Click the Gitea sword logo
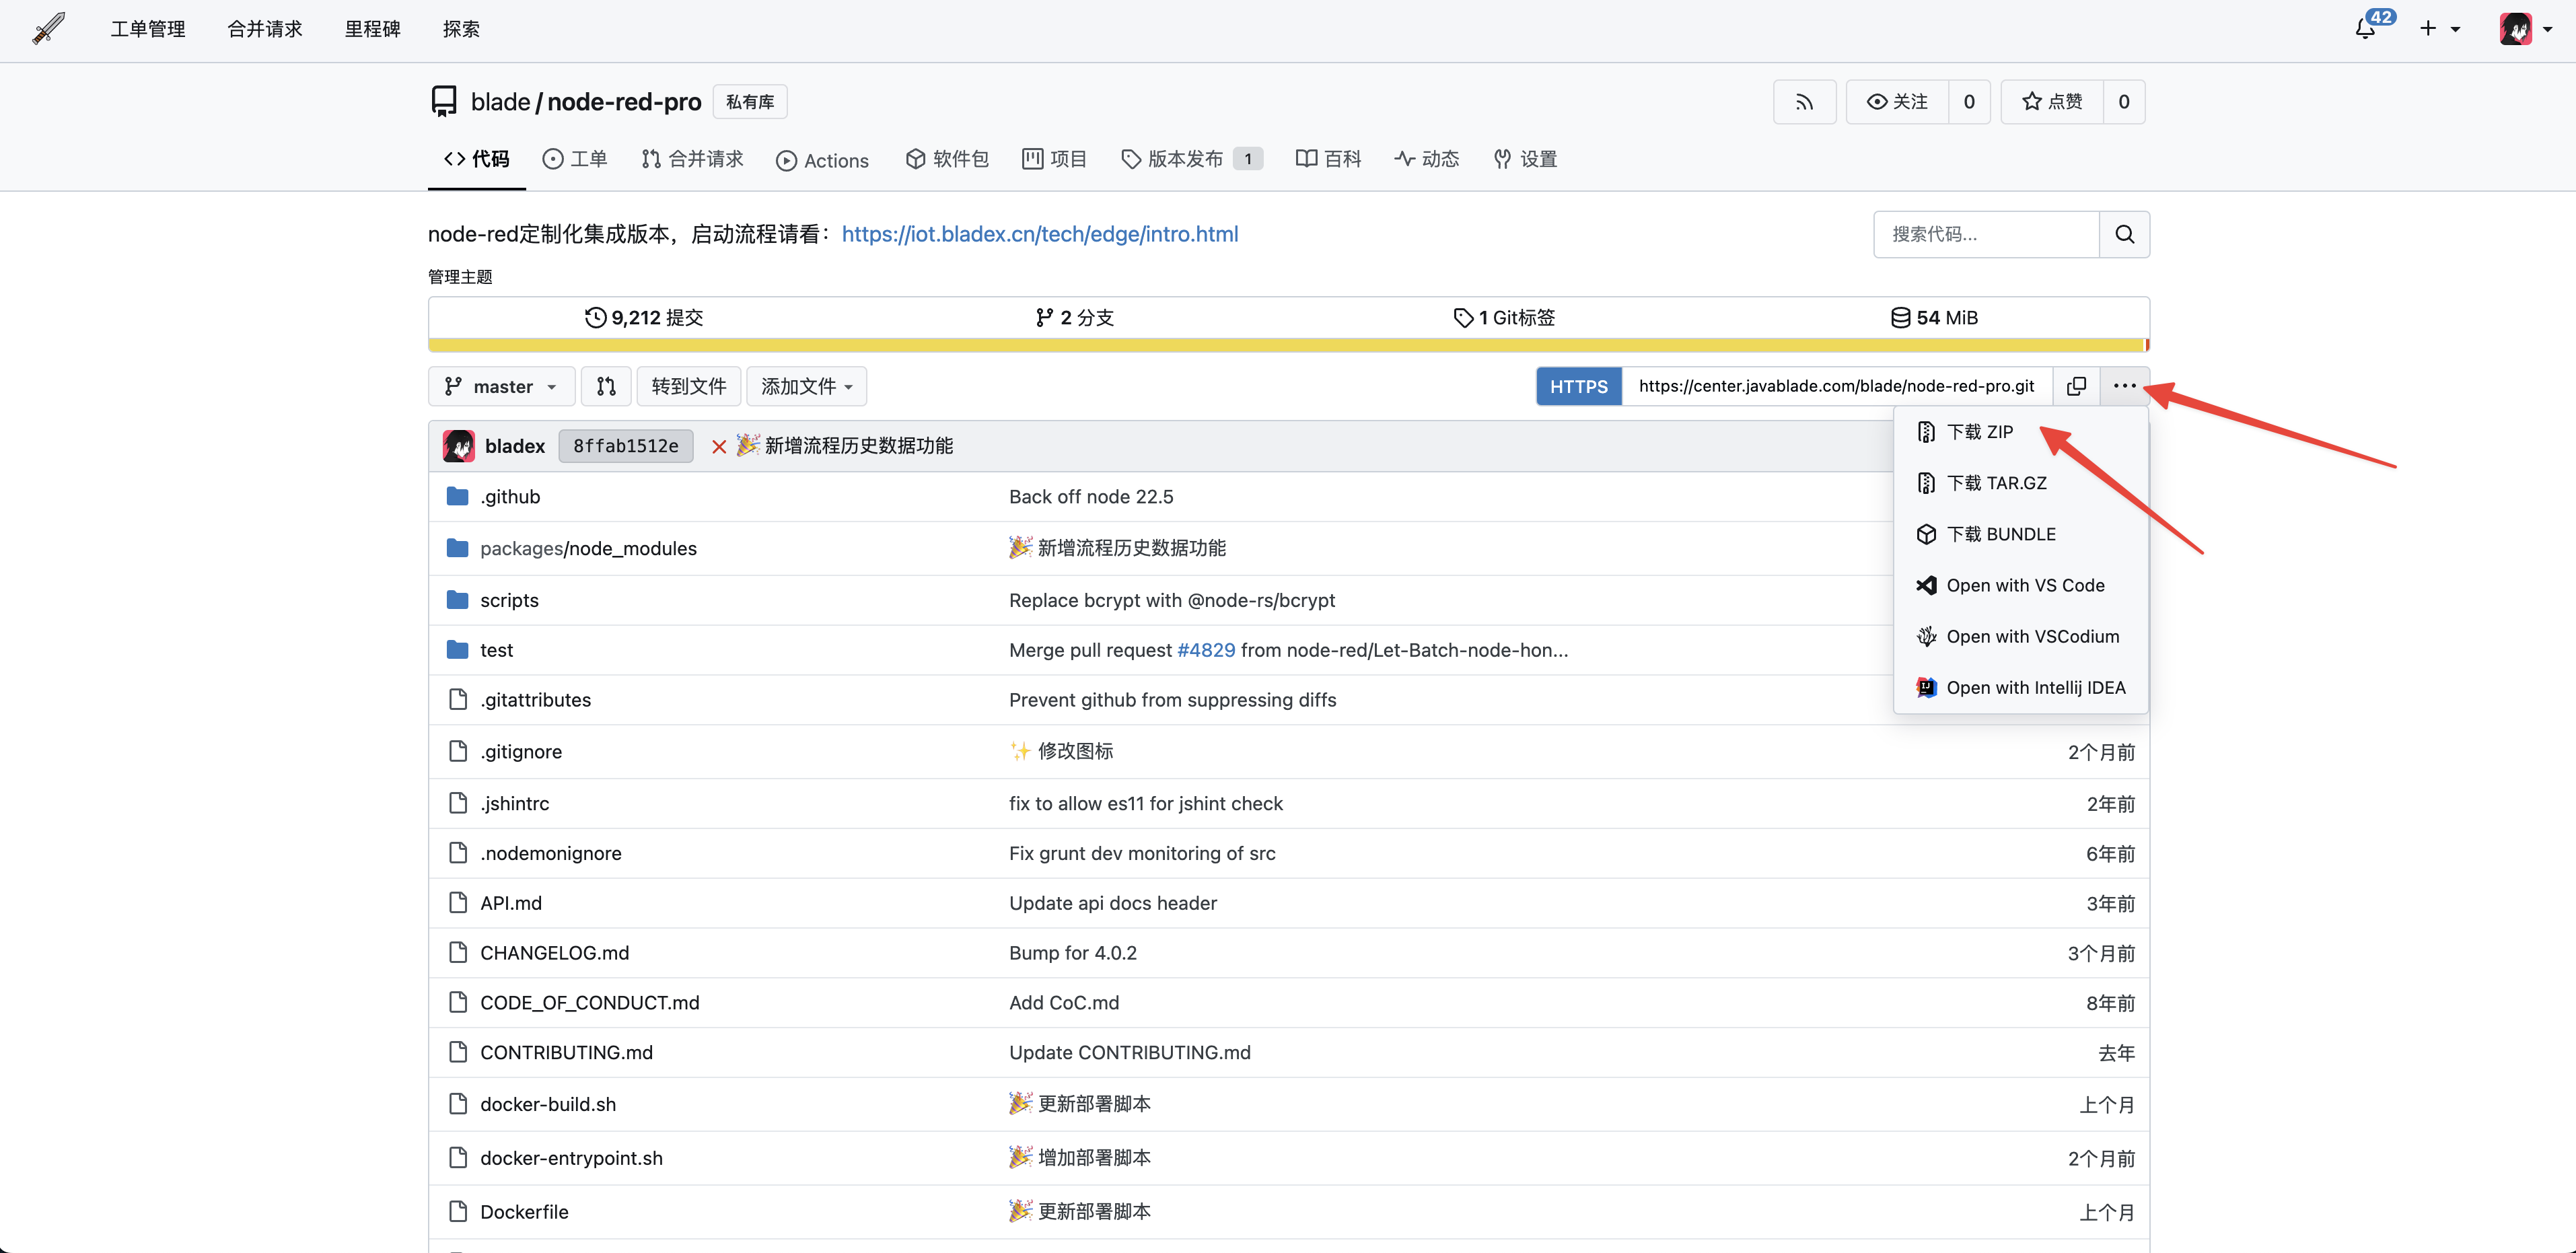The height and width of the screenshot is (1253, 2576). [48, 29]
